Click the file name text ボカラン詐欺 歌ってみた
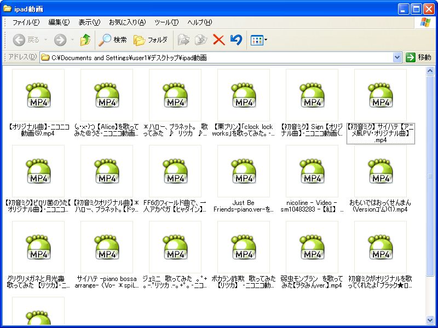This screenshot has height=328, width=438. pyautogui.click(x=244, y=282)
